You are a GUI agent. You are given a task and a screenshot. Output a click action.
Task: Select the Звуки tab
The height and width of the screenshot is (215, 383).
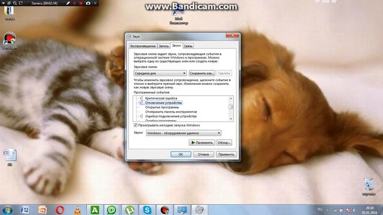(177, 45)
